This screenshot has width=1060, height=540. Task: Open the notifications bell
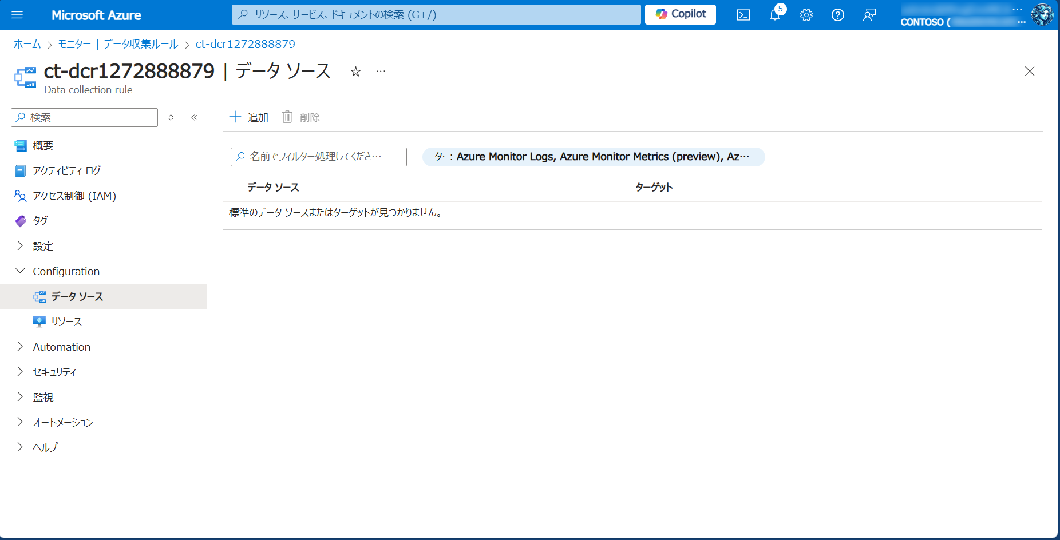pyautogui.click(x=775, y=15)
